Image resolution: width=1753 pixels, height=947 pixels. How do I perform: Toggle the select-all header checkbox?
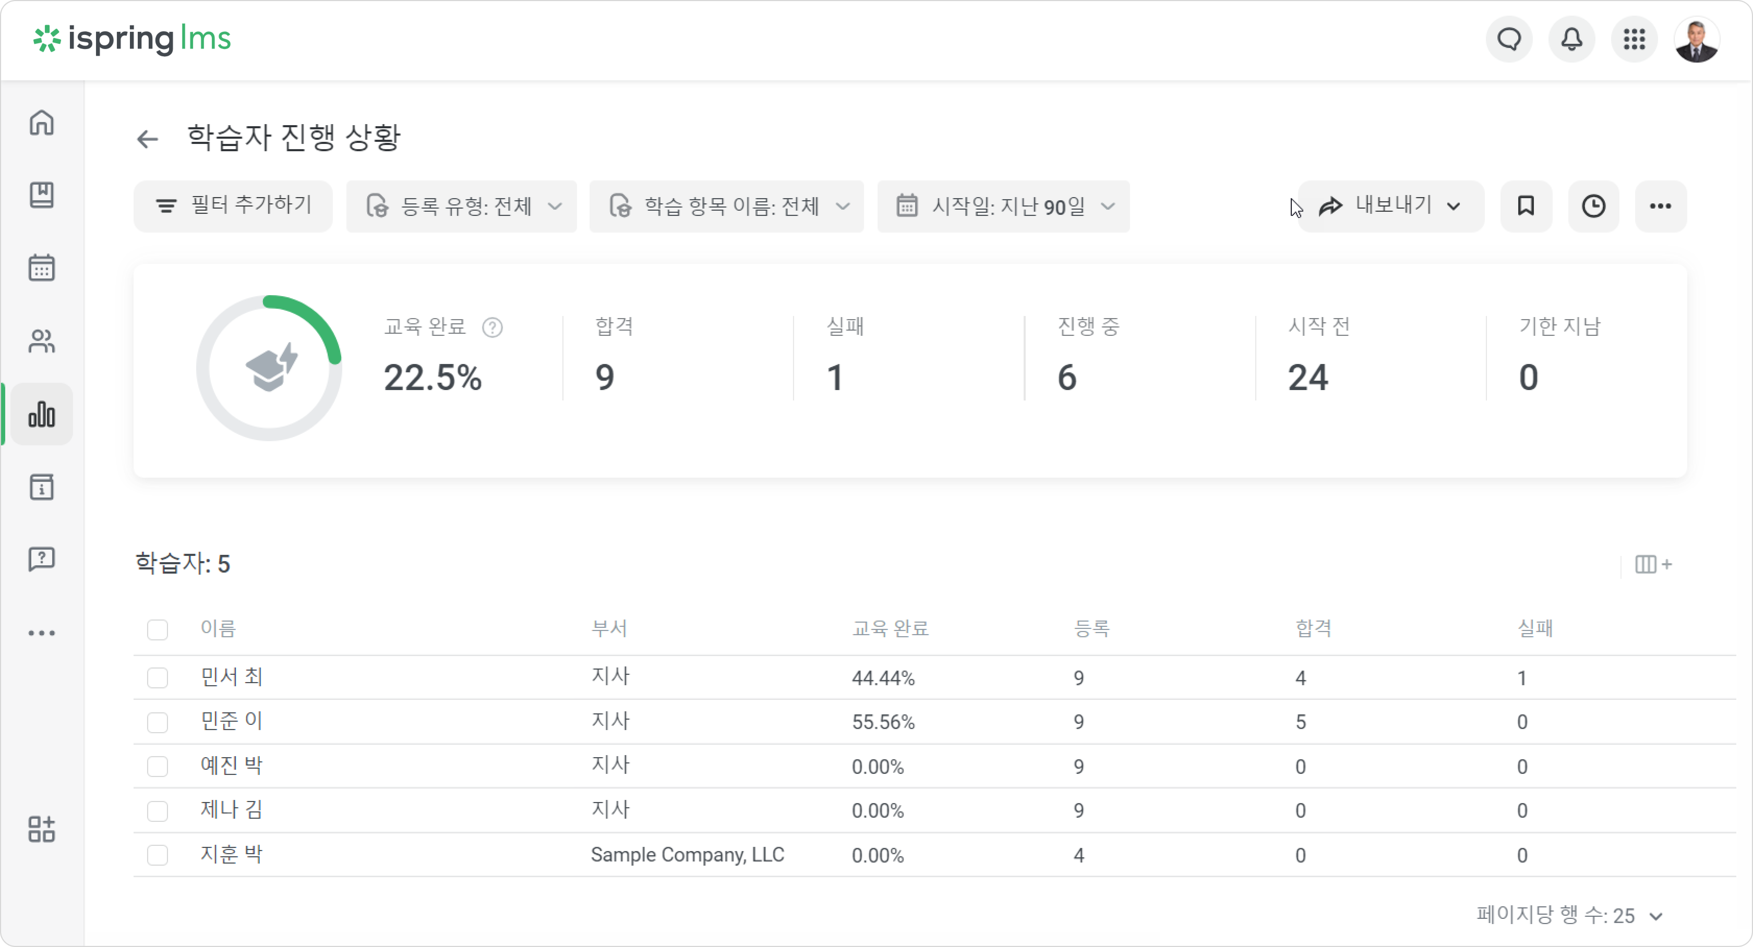157,629
